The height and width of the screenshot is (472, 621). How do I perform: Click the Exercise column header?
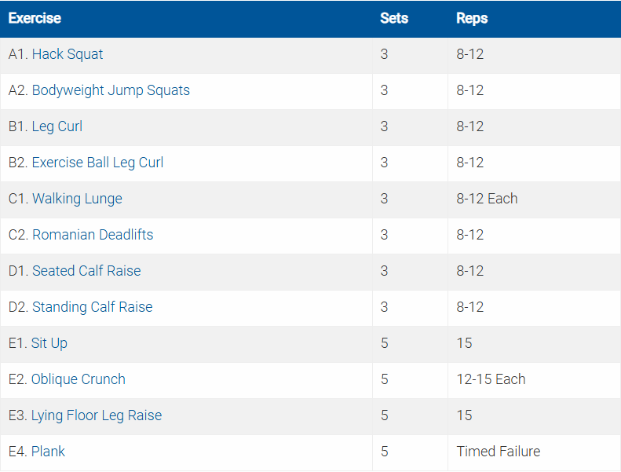click(x=35, y=18)
